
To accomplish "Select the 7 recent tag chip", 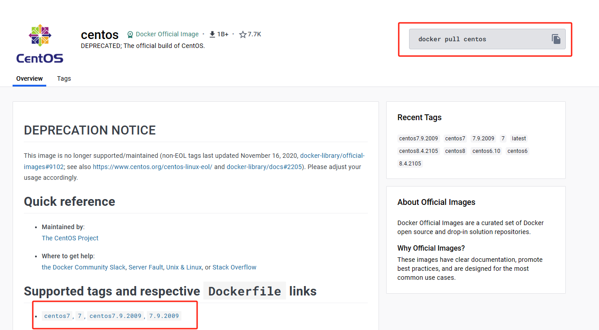I will (x=503, y=139).
